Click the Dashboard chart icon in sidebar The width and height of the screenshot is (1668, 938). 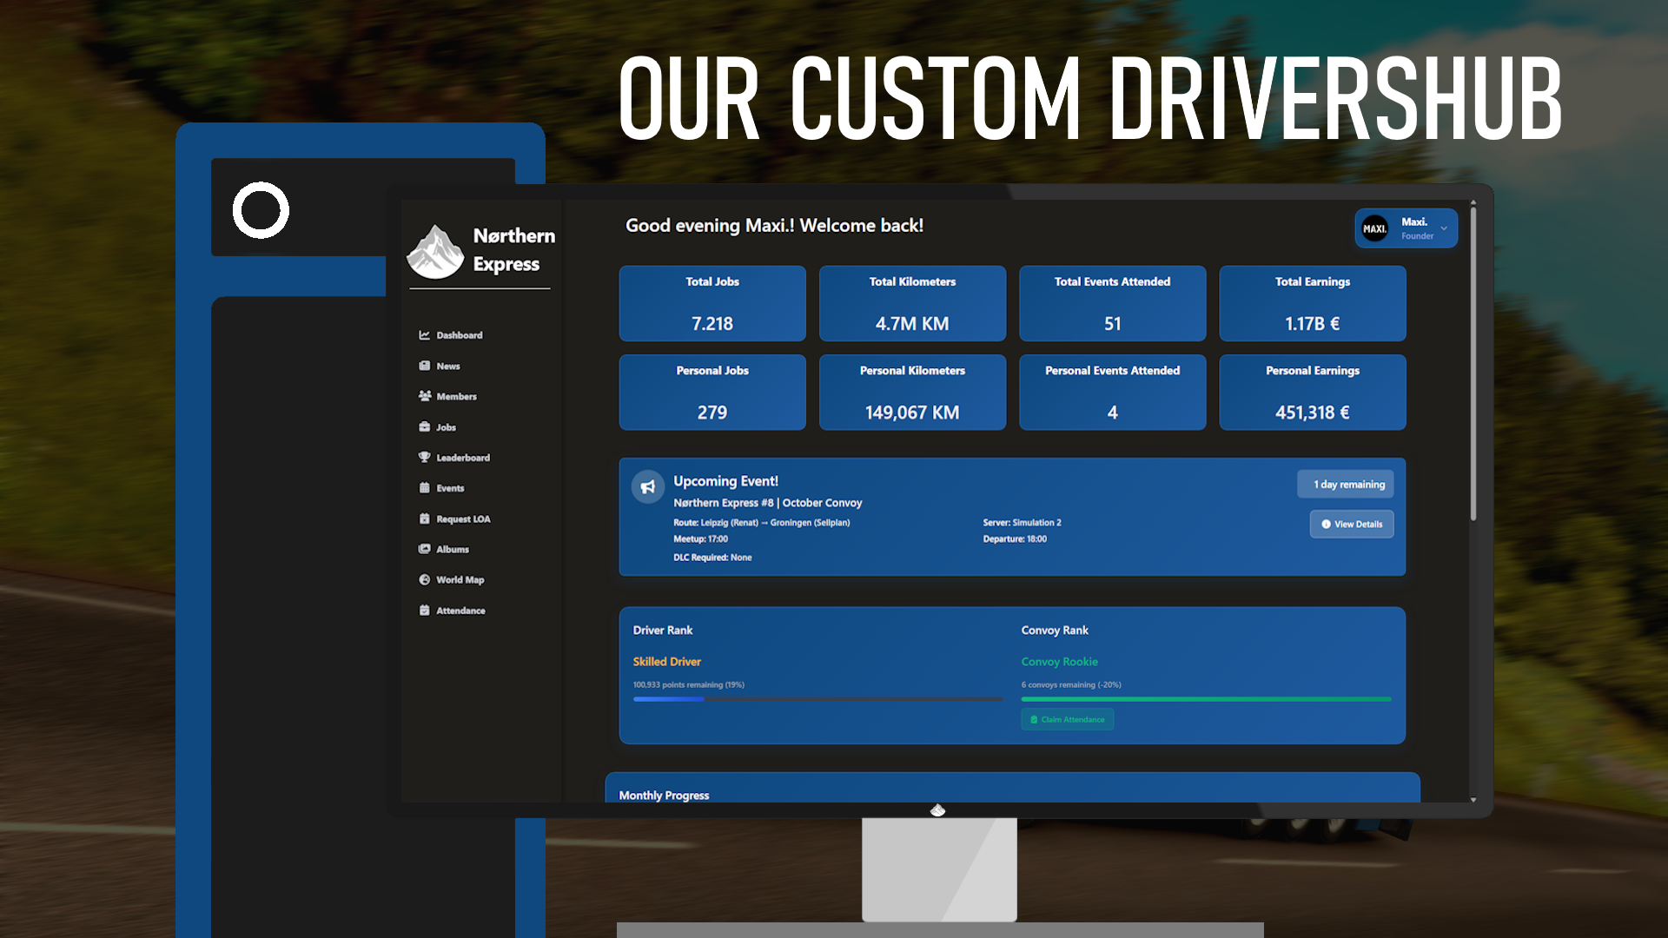[424, 335]
